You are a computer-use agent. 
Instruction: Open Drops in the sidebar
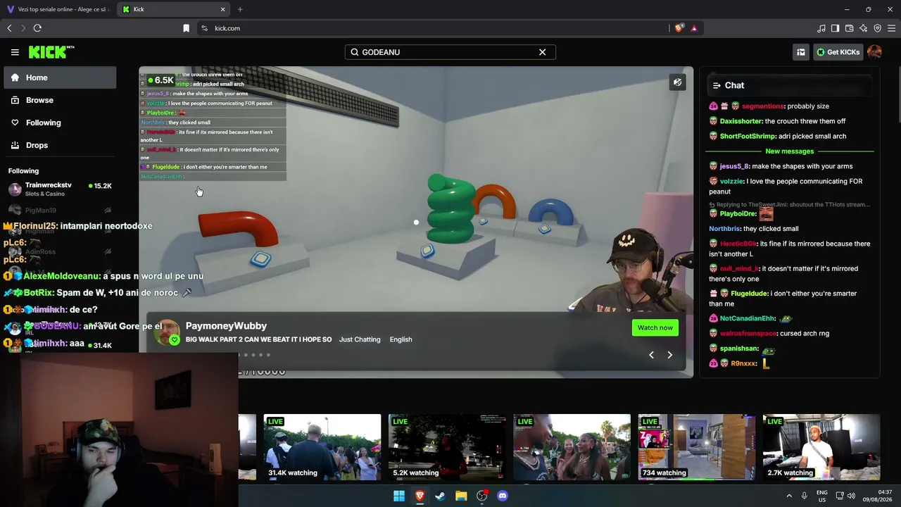tap(60, 145)
